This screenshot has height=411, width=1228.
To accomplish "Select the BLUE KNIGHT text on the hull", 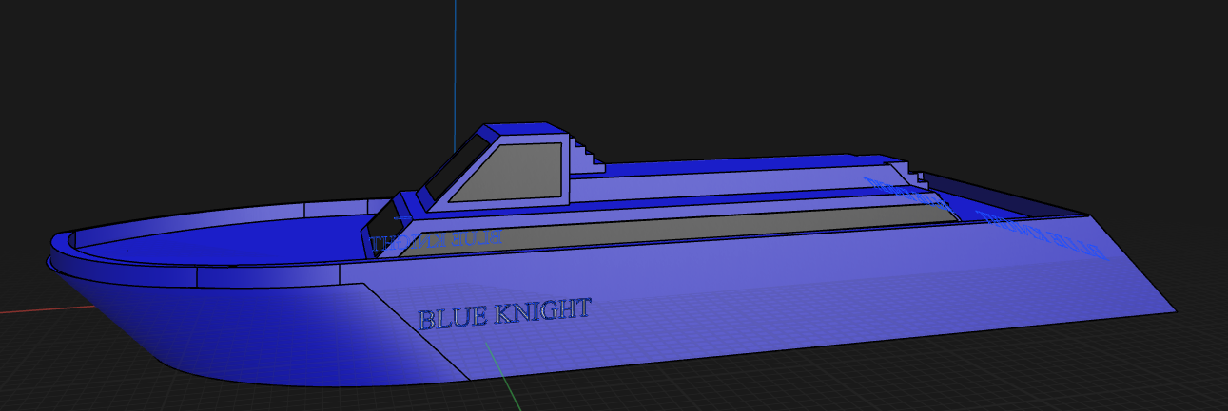I will [504, 313].
